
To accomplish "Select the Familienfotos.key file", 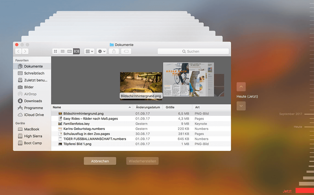I will point(141,124).
